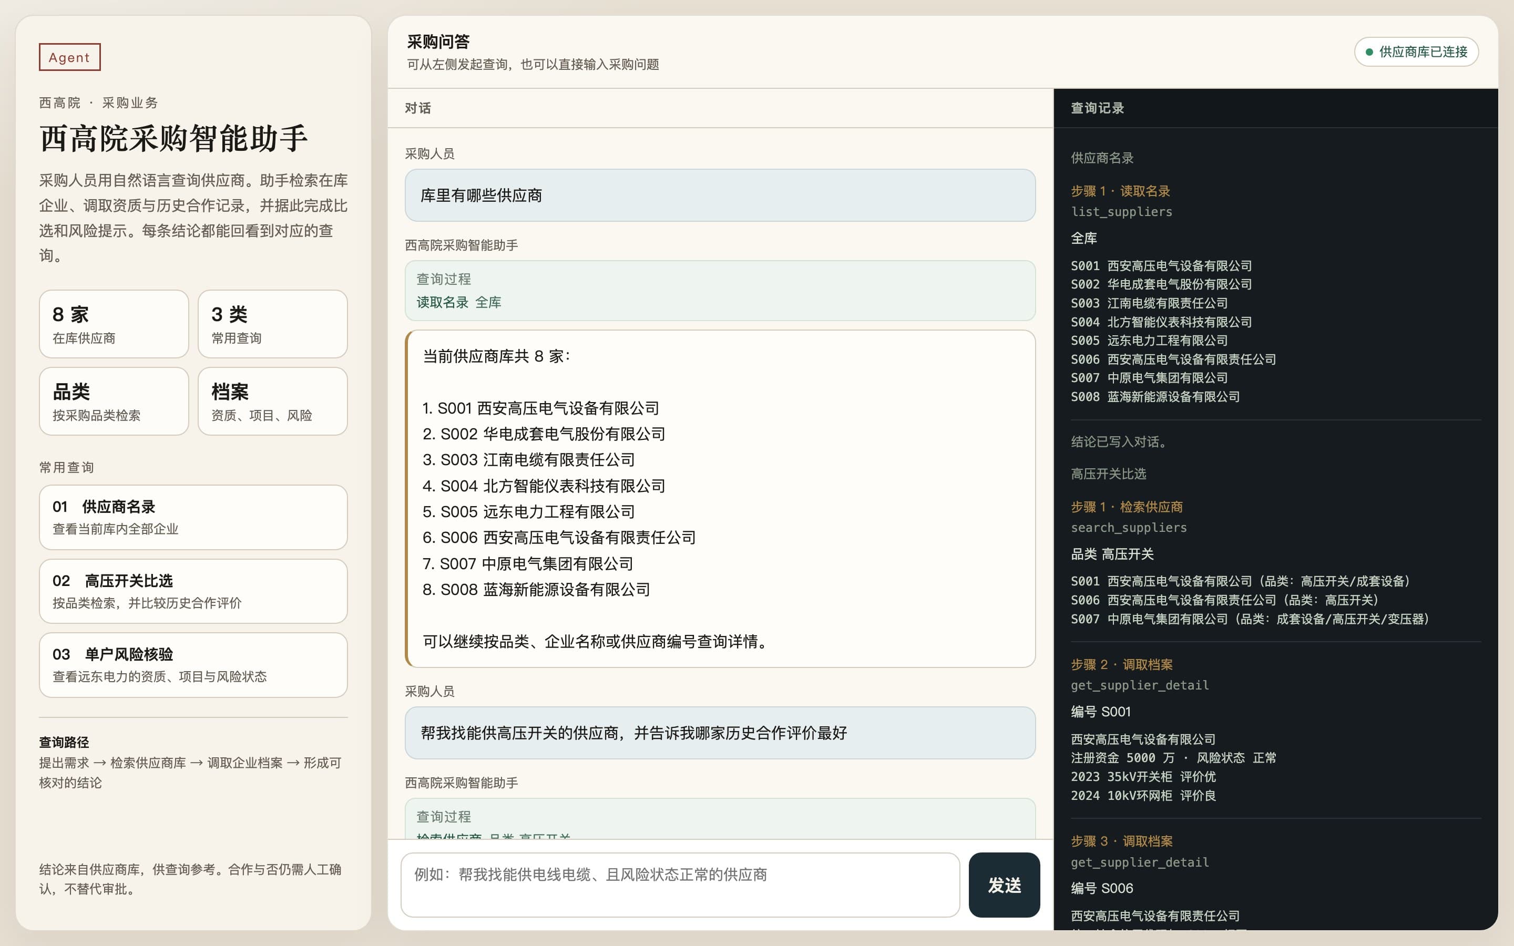The width and height of the screenshot is (1514, 946).
Task: Click the 8 家 在库供应商 stat card
Action: 114,324
